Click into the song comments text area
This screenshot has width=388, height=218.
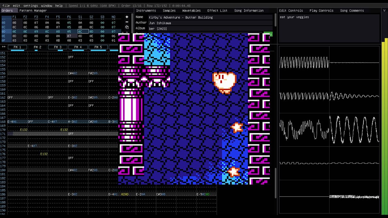pos(329,29)
